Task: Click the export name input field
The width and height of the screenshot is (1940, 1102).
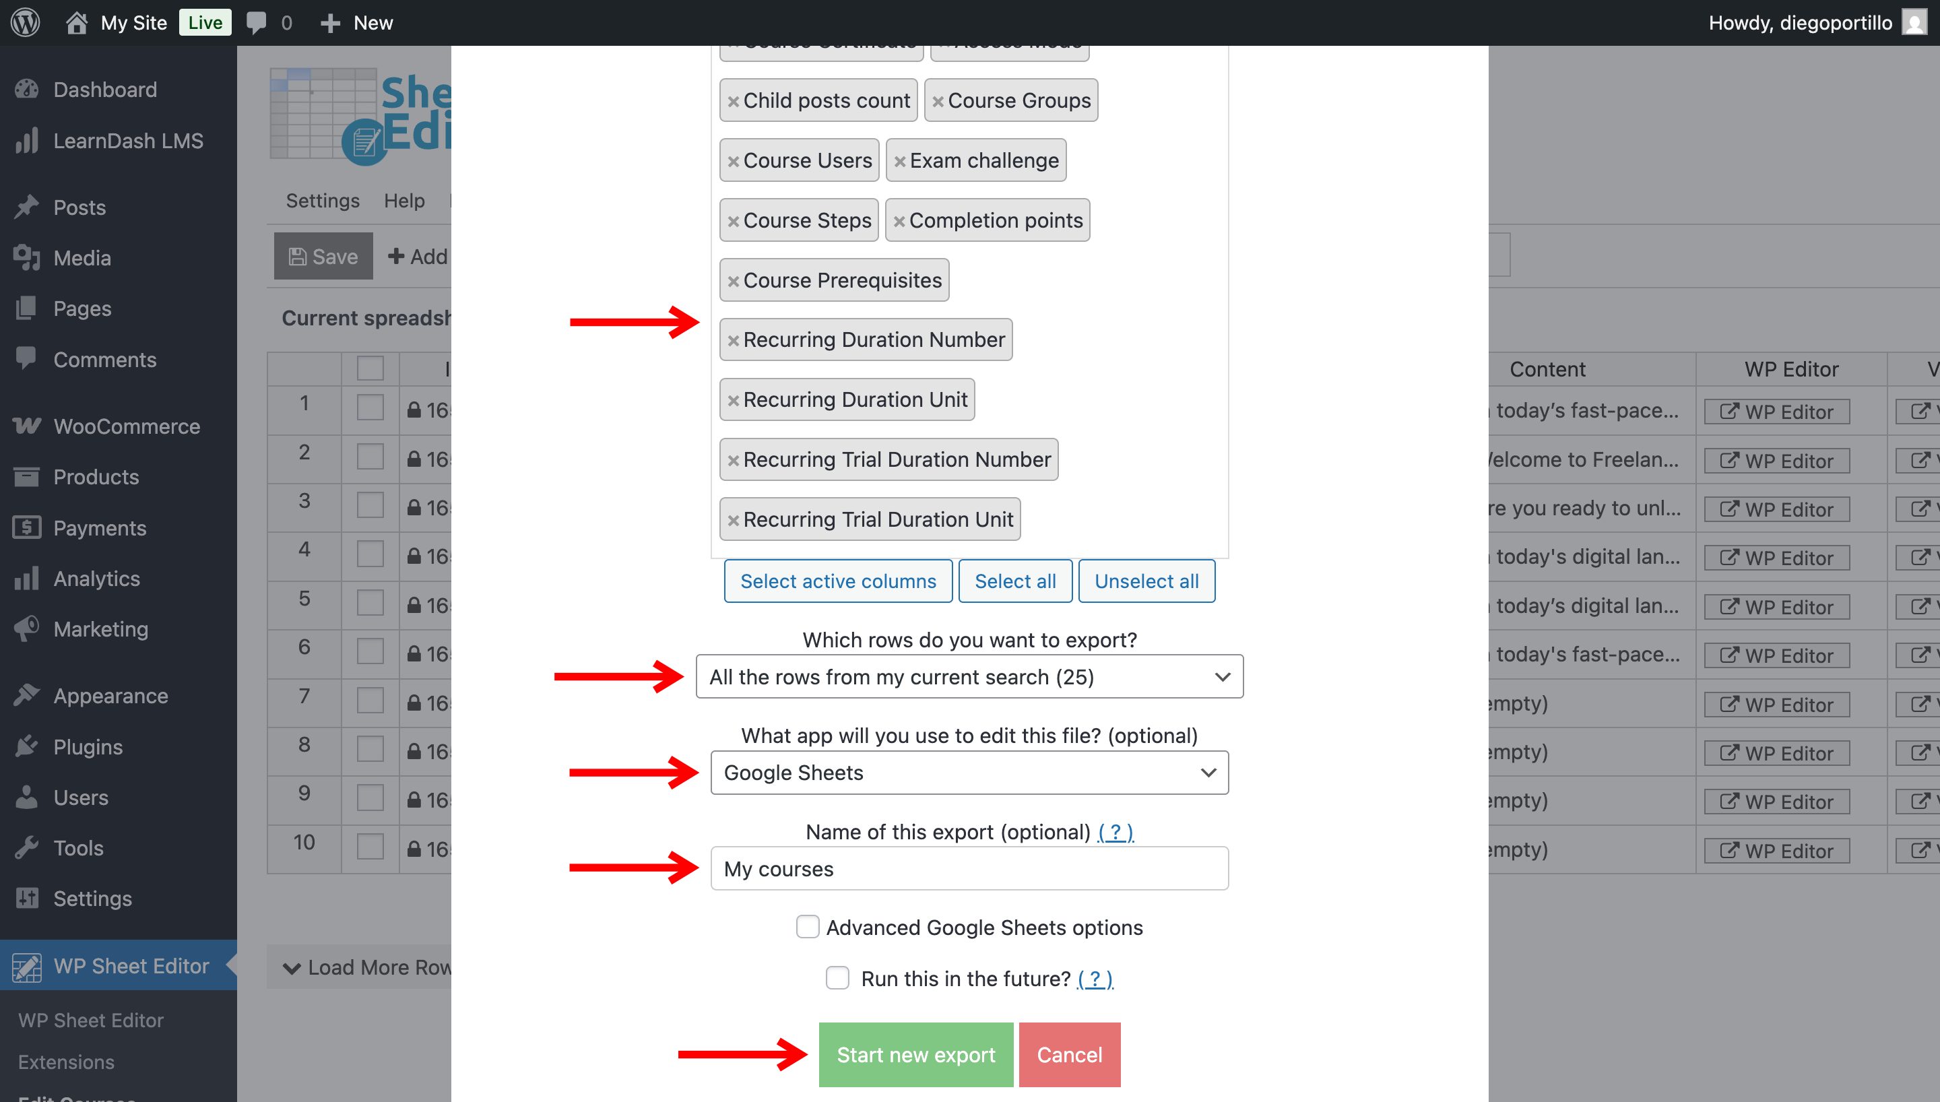Action: (x=969, y=868)
